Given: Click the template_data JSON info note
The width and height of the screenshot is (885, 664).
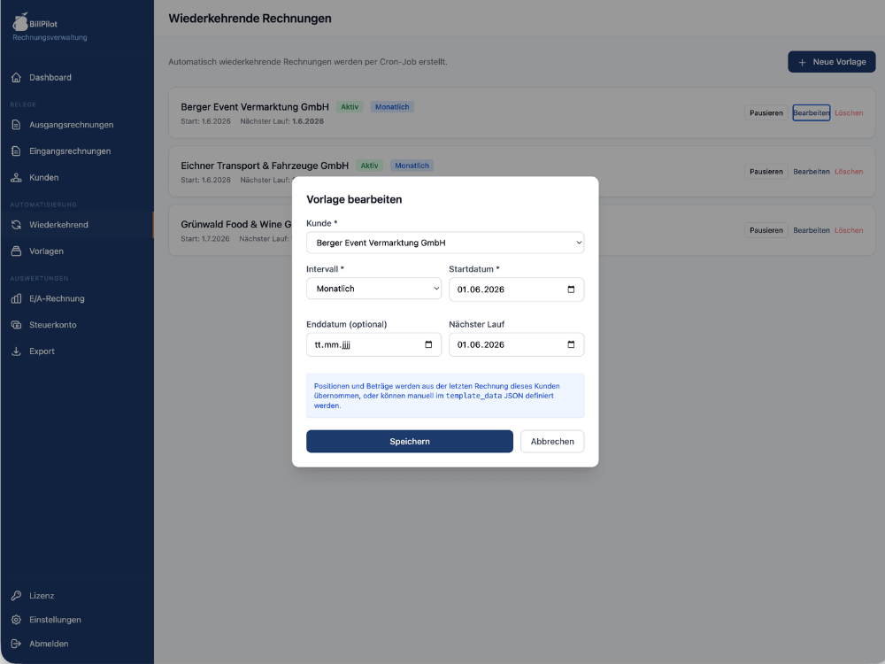Looking at the screenshot, I should [445, 396].
